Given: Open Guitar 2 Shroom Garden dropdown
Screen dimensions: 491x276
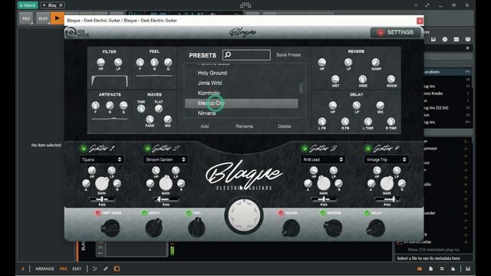Looking at the screenshot, I should (x=165, y=159).
